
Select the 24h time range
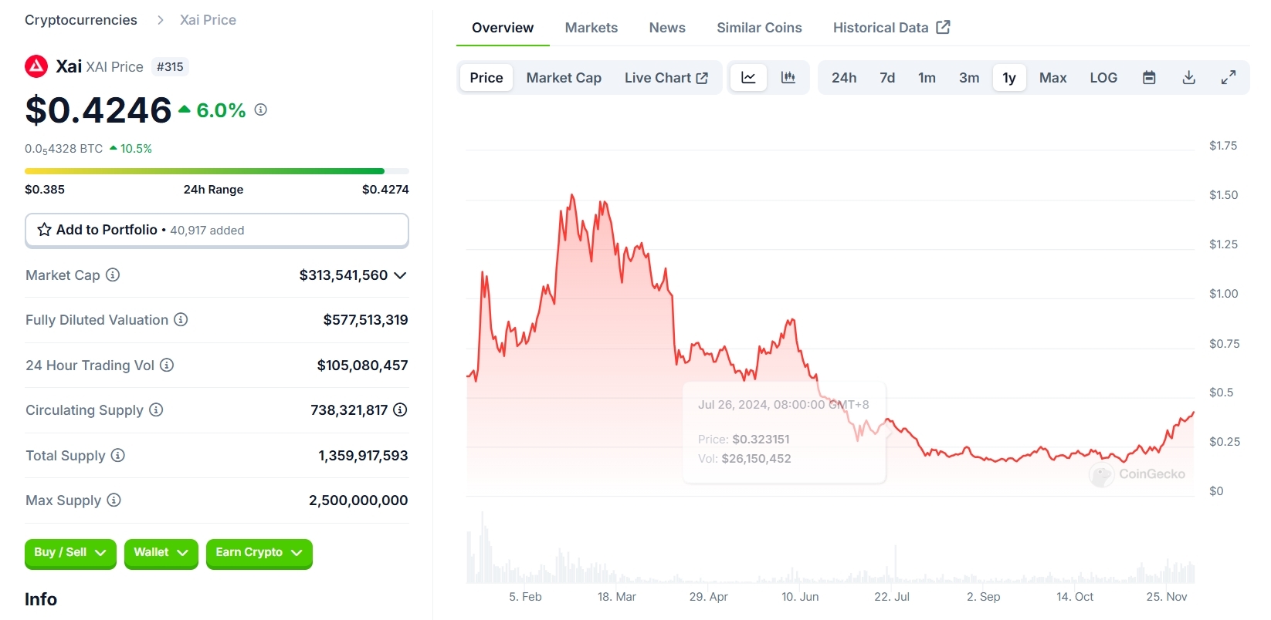(844, 78)
